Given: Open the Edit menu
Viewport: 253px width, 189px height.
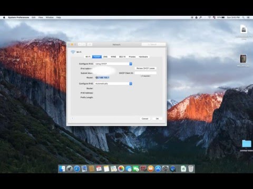Looking at the screenshot, I should pos(34,17).
